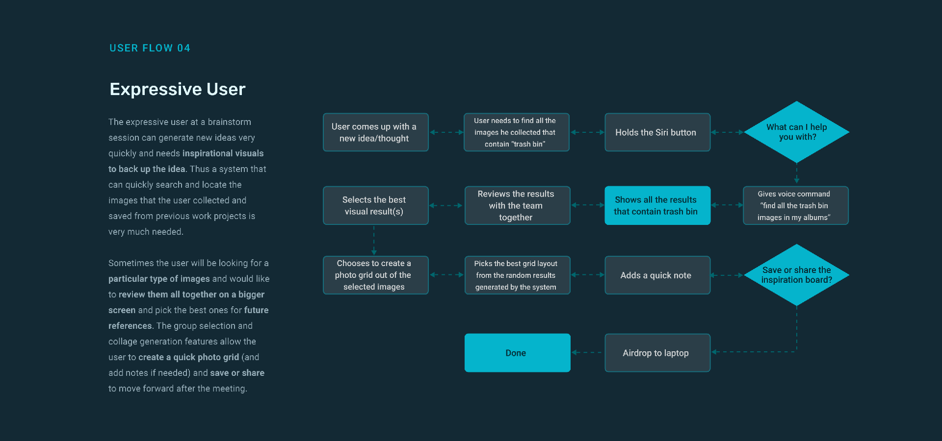
Task: Click the highlighted 'Shows all the results' box
Action: click(x=657, y=205)
